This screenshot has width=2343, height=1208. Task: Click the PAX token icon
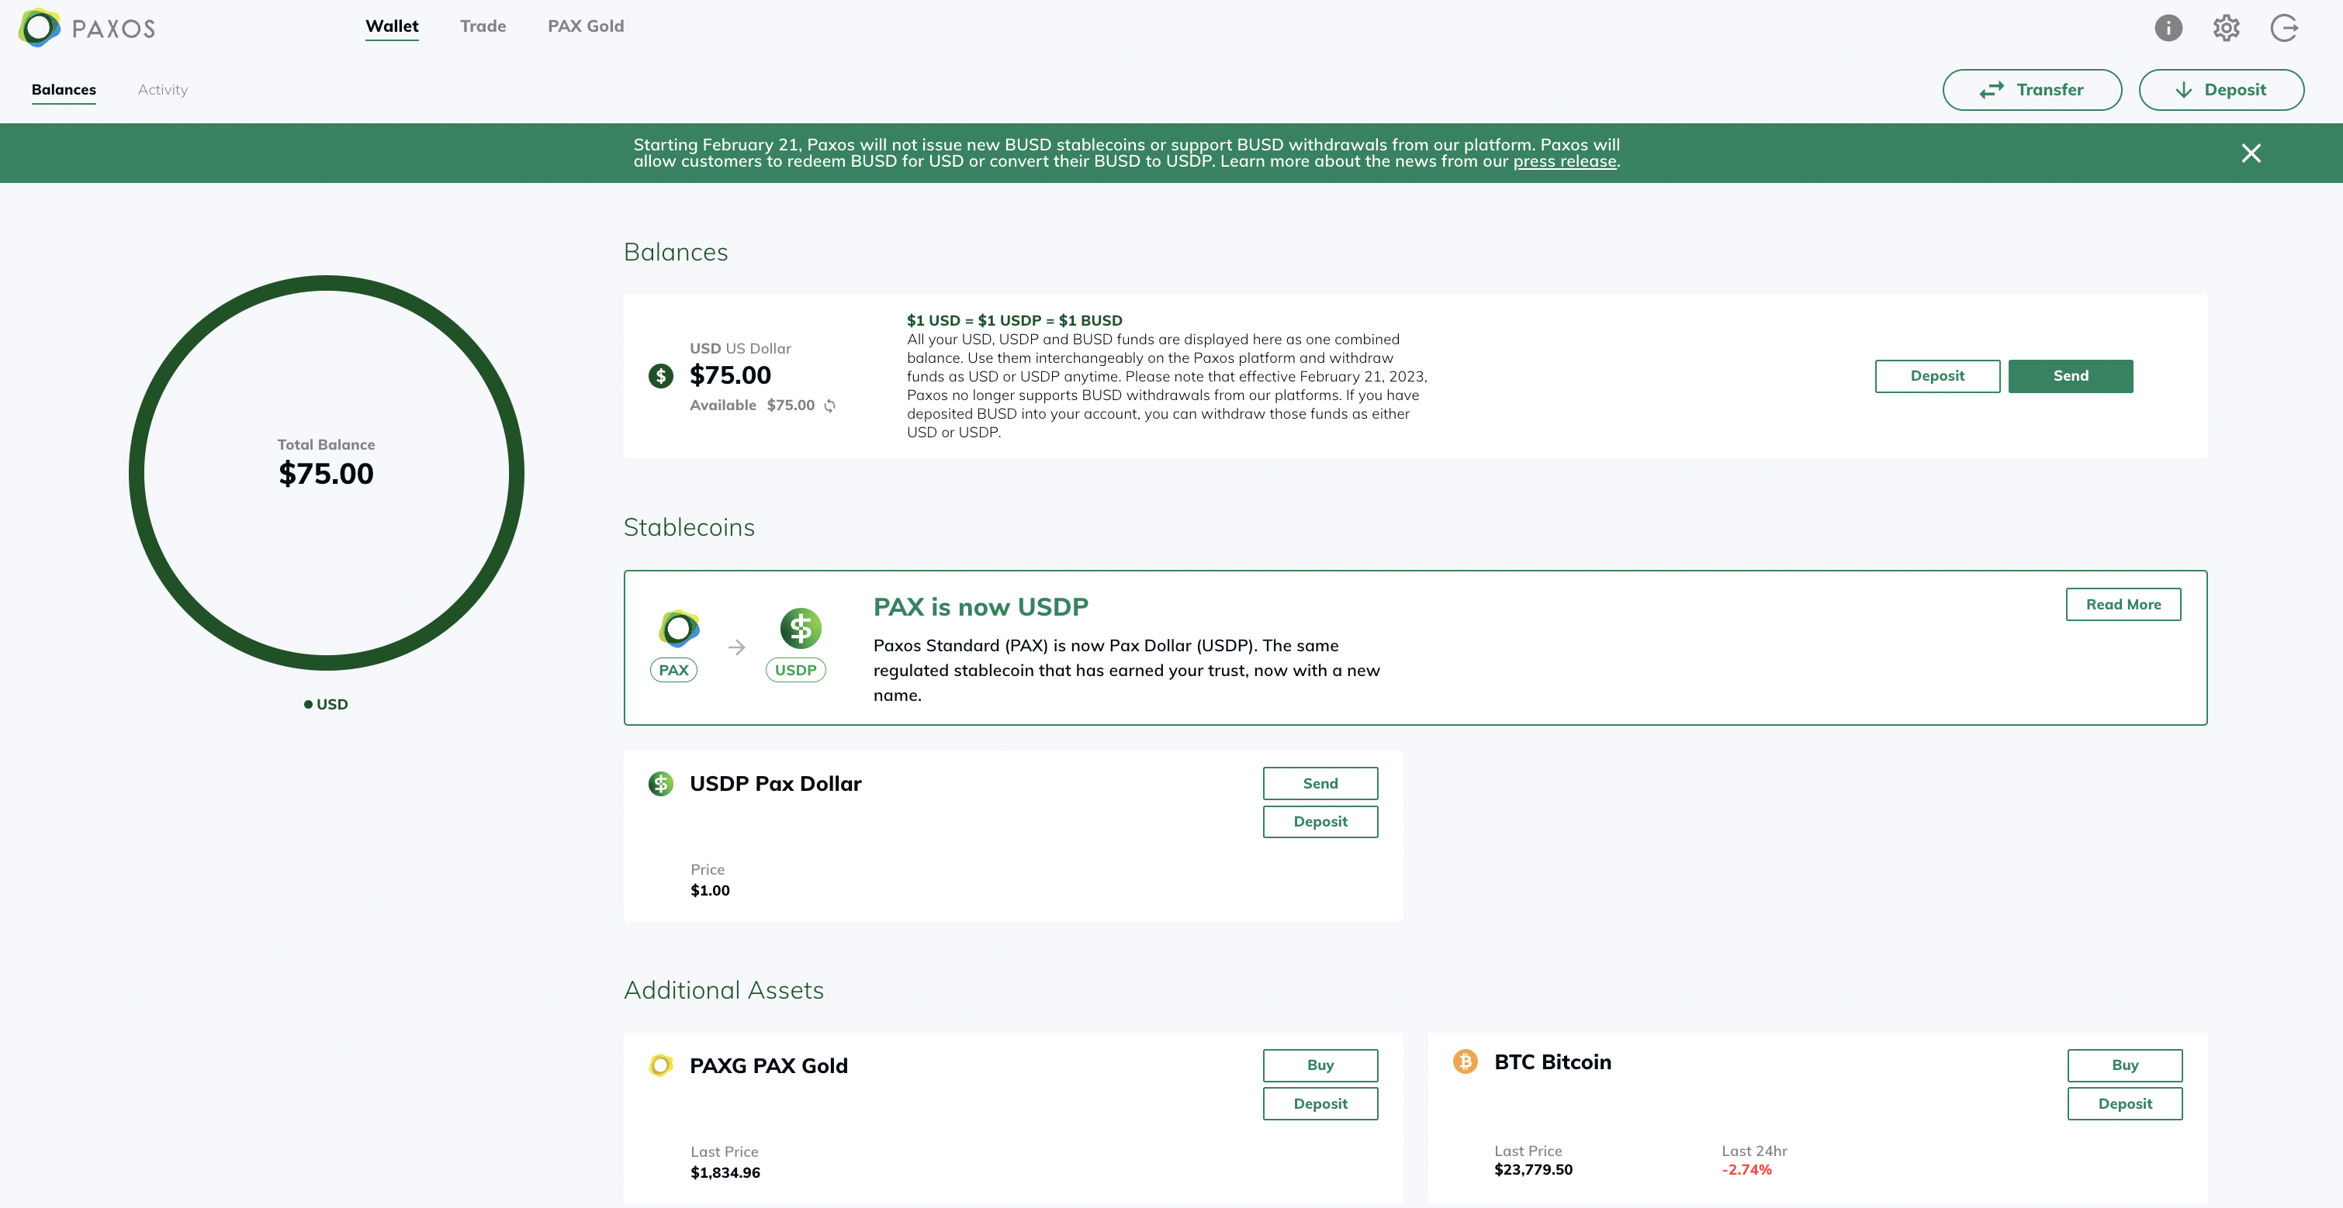pos(679,628)
